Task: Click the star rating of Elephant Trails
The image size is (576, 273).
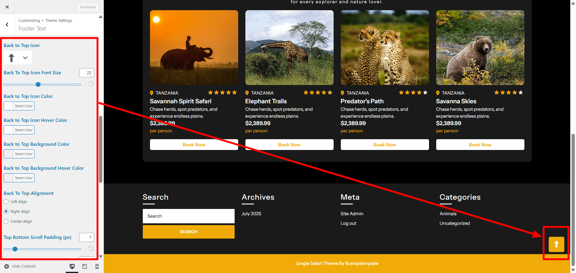Action: (x=318, y=92)
